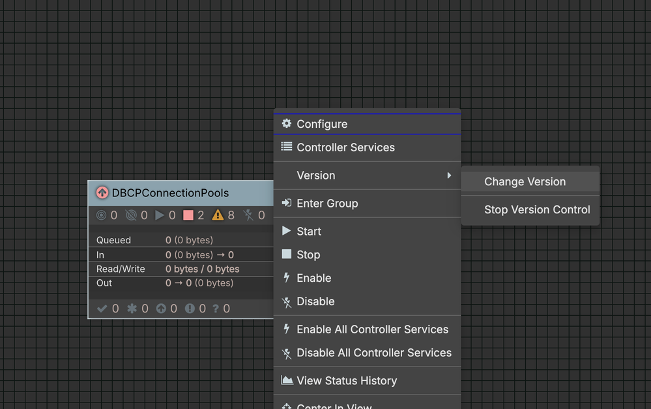
Task: Click the Start play triangle icon
Action: 287,231
